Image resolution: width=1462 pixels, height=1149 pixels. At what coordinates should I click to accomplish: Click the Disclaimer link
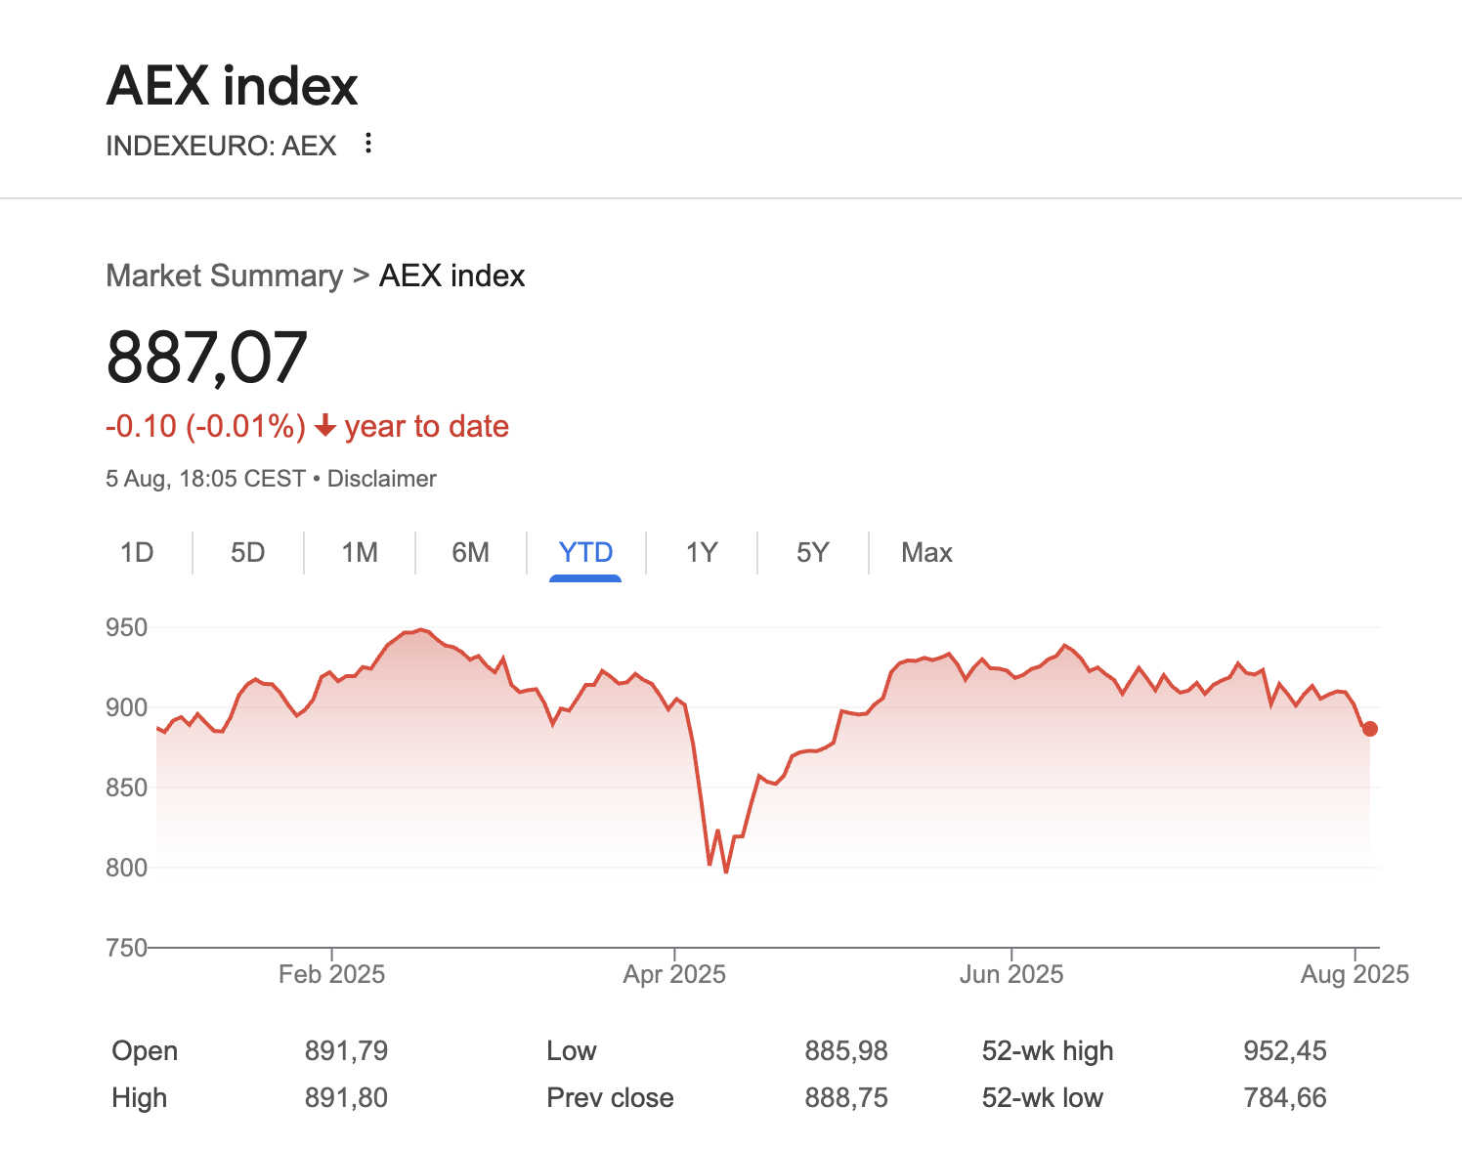point(381,479)
